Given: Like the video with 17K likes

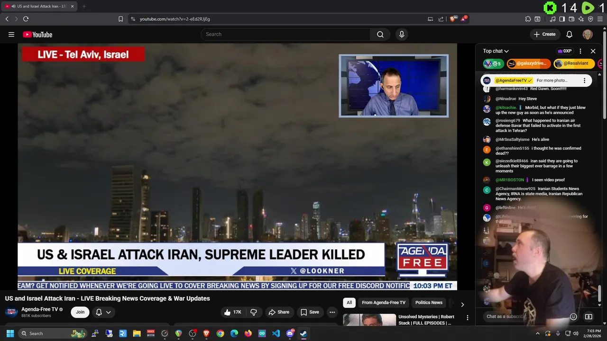Looking at the screenshot, I should point(233,312).
